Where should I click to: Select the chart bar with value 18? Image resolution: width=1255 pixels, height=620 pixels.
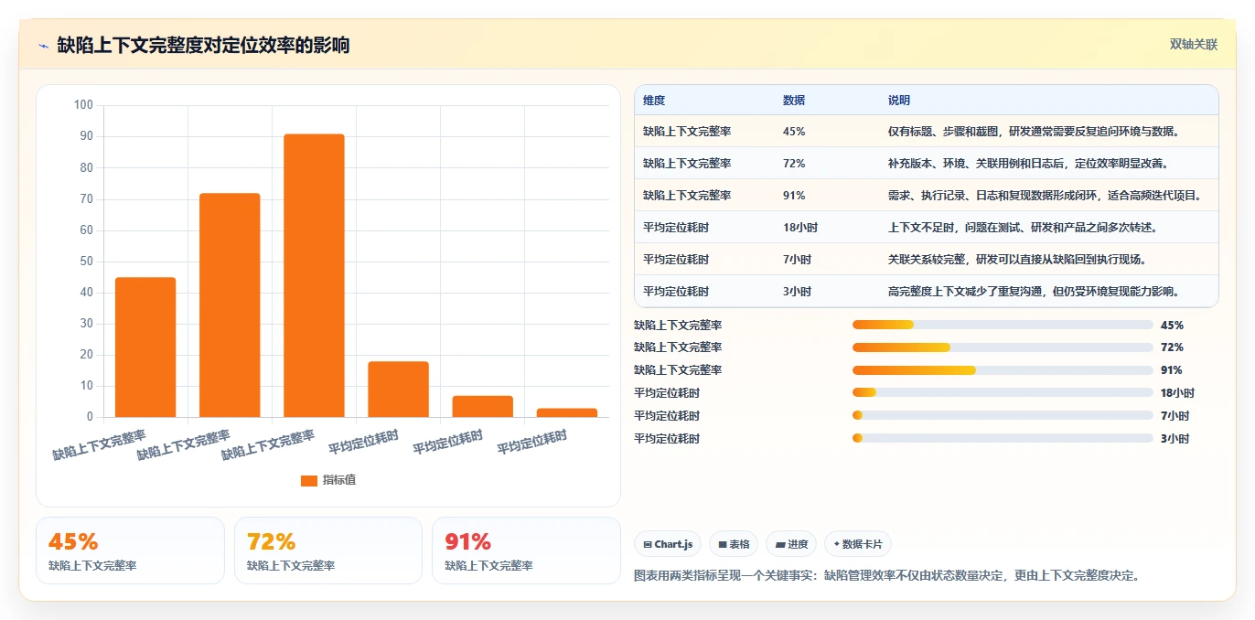click(x=398, y=390)
